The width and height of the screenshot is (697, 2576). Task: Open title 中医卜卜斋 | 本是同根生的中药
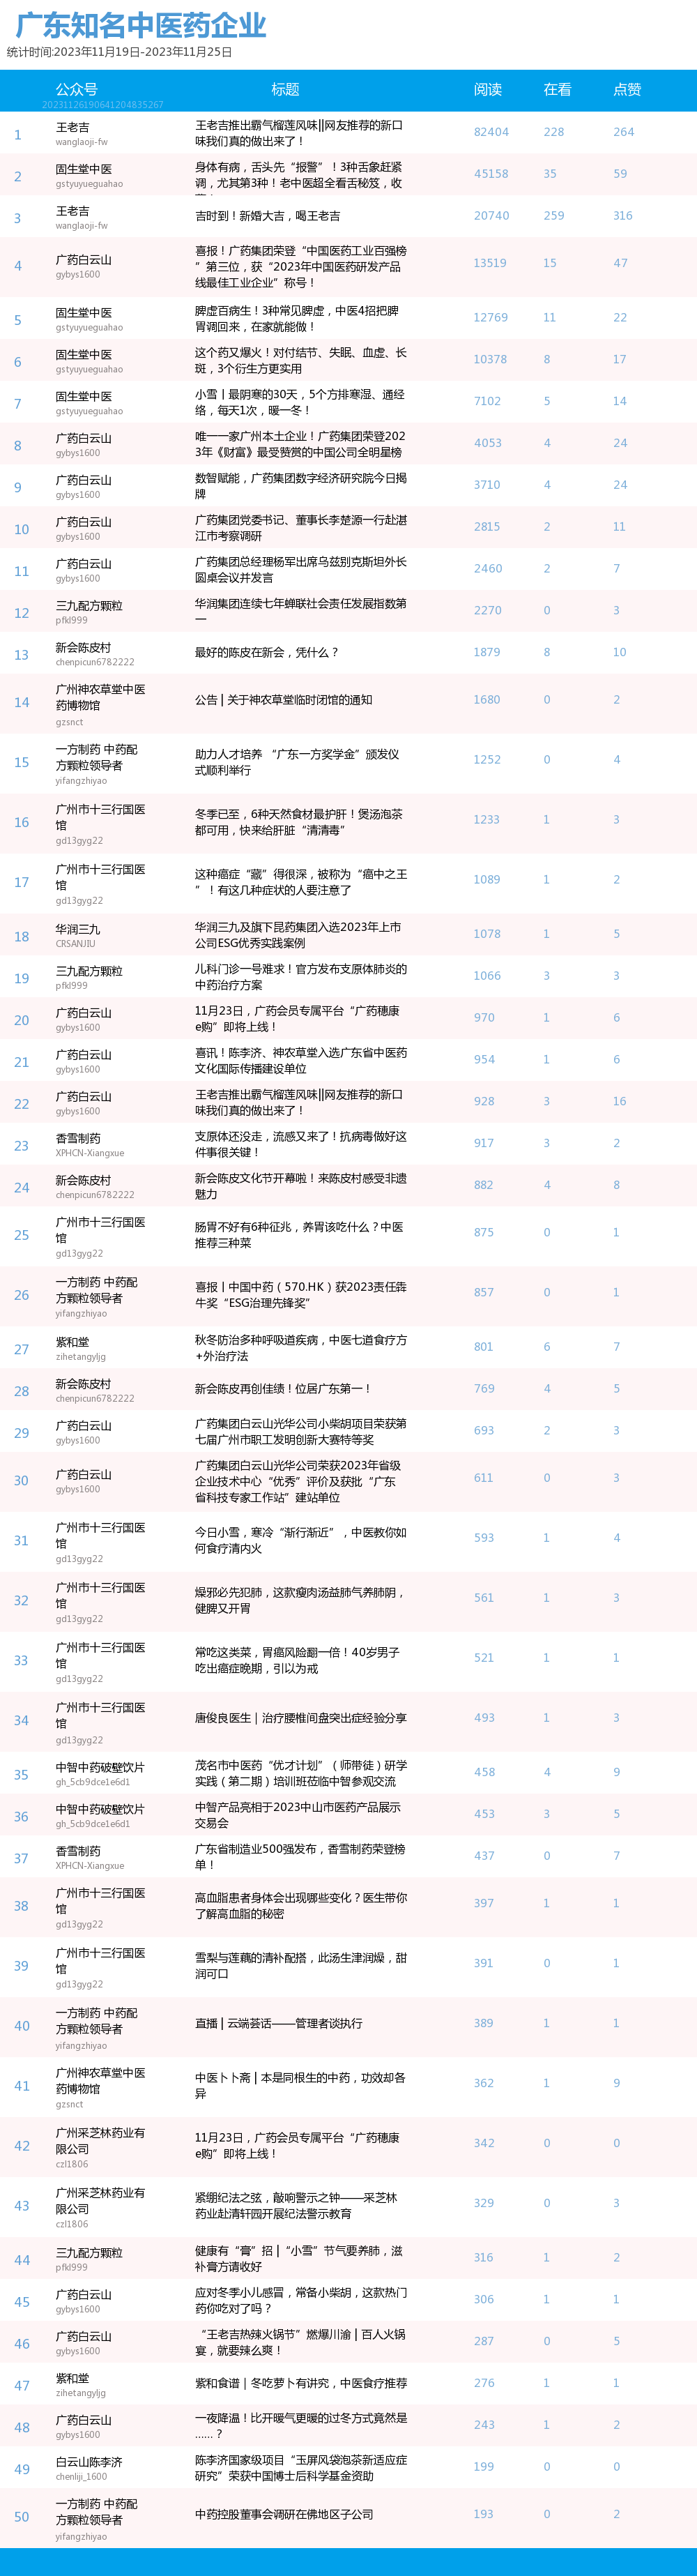pos(300,2086)
